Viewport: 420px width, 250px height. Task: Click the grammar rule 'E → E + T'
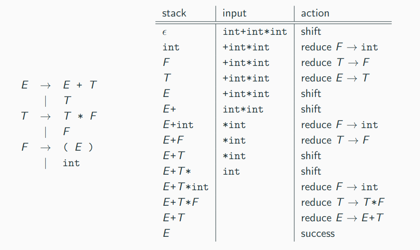coord(59,85)
